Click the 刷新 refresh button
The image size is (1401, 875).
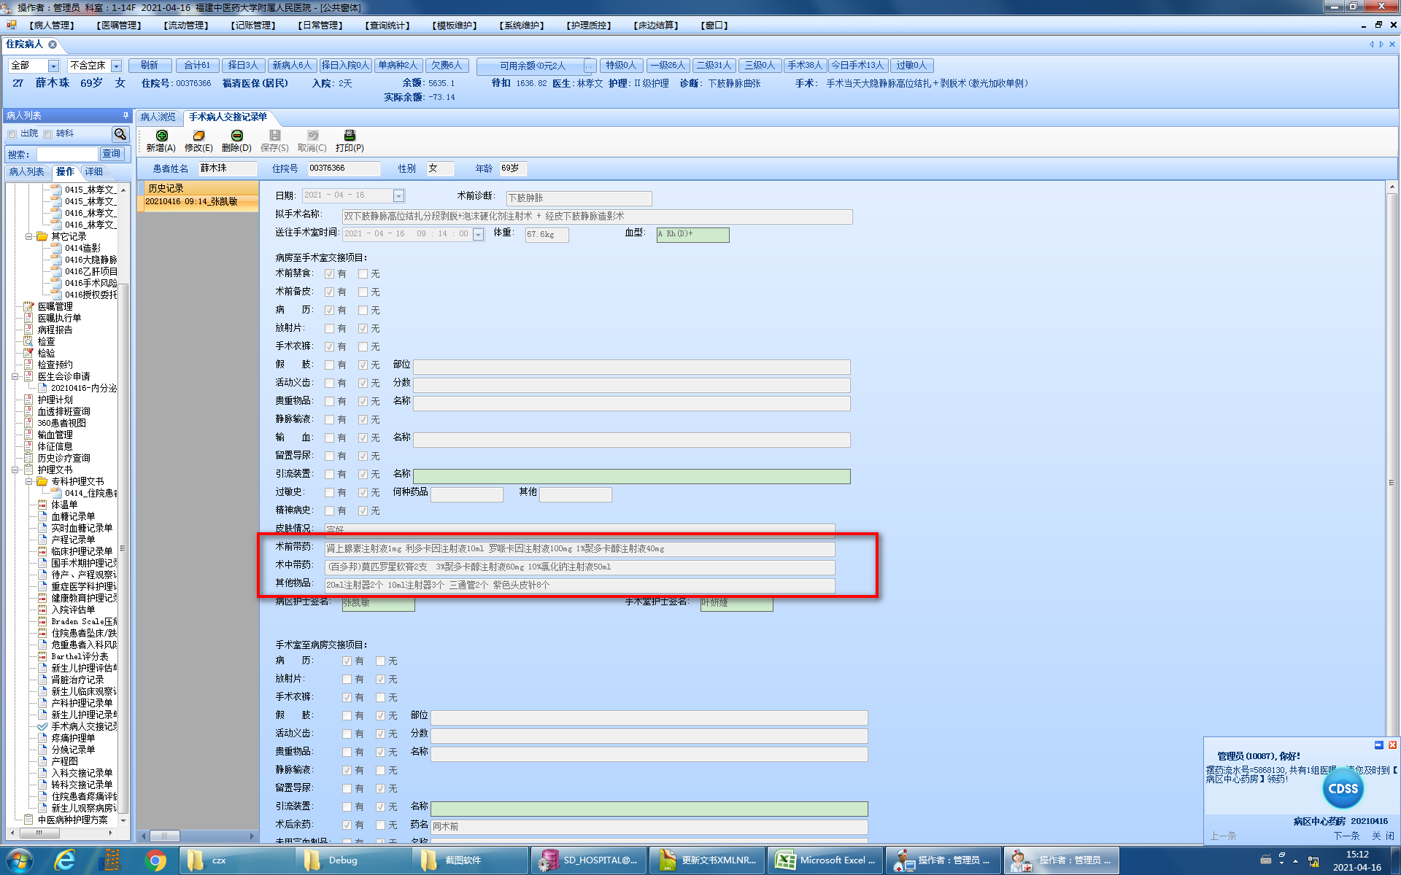click(150, 66)
